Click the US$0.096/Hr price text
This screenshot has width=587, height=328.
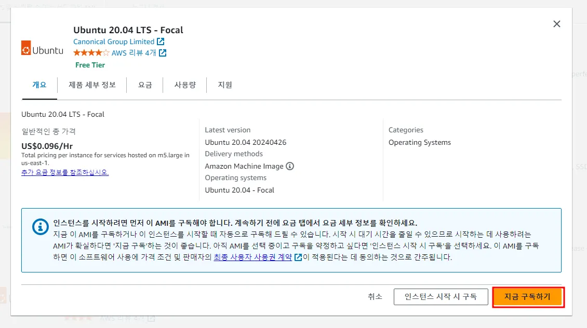coord(47,146)
